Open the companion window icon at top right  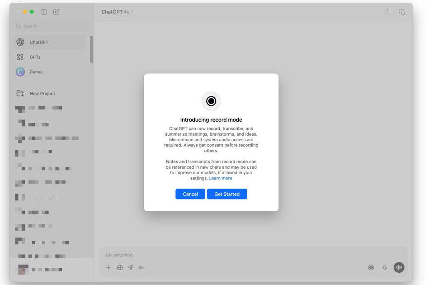click(x=401, y=12)
